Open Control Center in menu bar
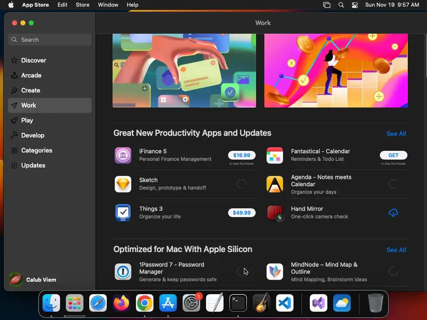The image size is (427, 320). pyautogui.click(x=355, y=5)
